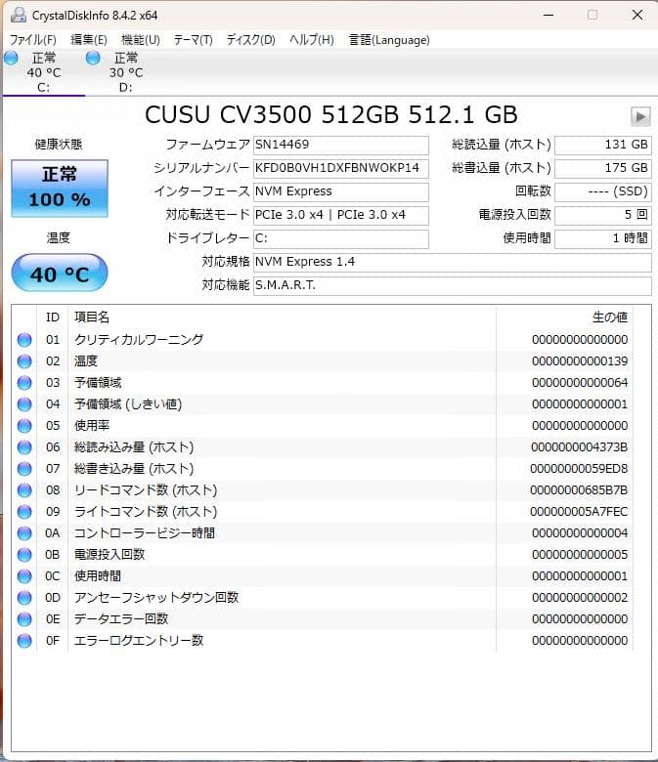Open the ヘルプ(H) menu
The height and width of the screenshot is (762, 658).
coord(312,40)
